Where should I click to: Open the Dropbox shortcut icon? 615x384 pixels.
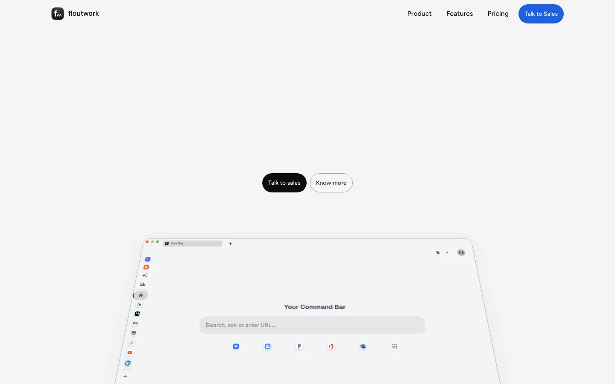pos(236,346)
